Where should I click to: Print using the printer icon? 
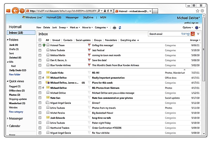click(x=114, y=28)
